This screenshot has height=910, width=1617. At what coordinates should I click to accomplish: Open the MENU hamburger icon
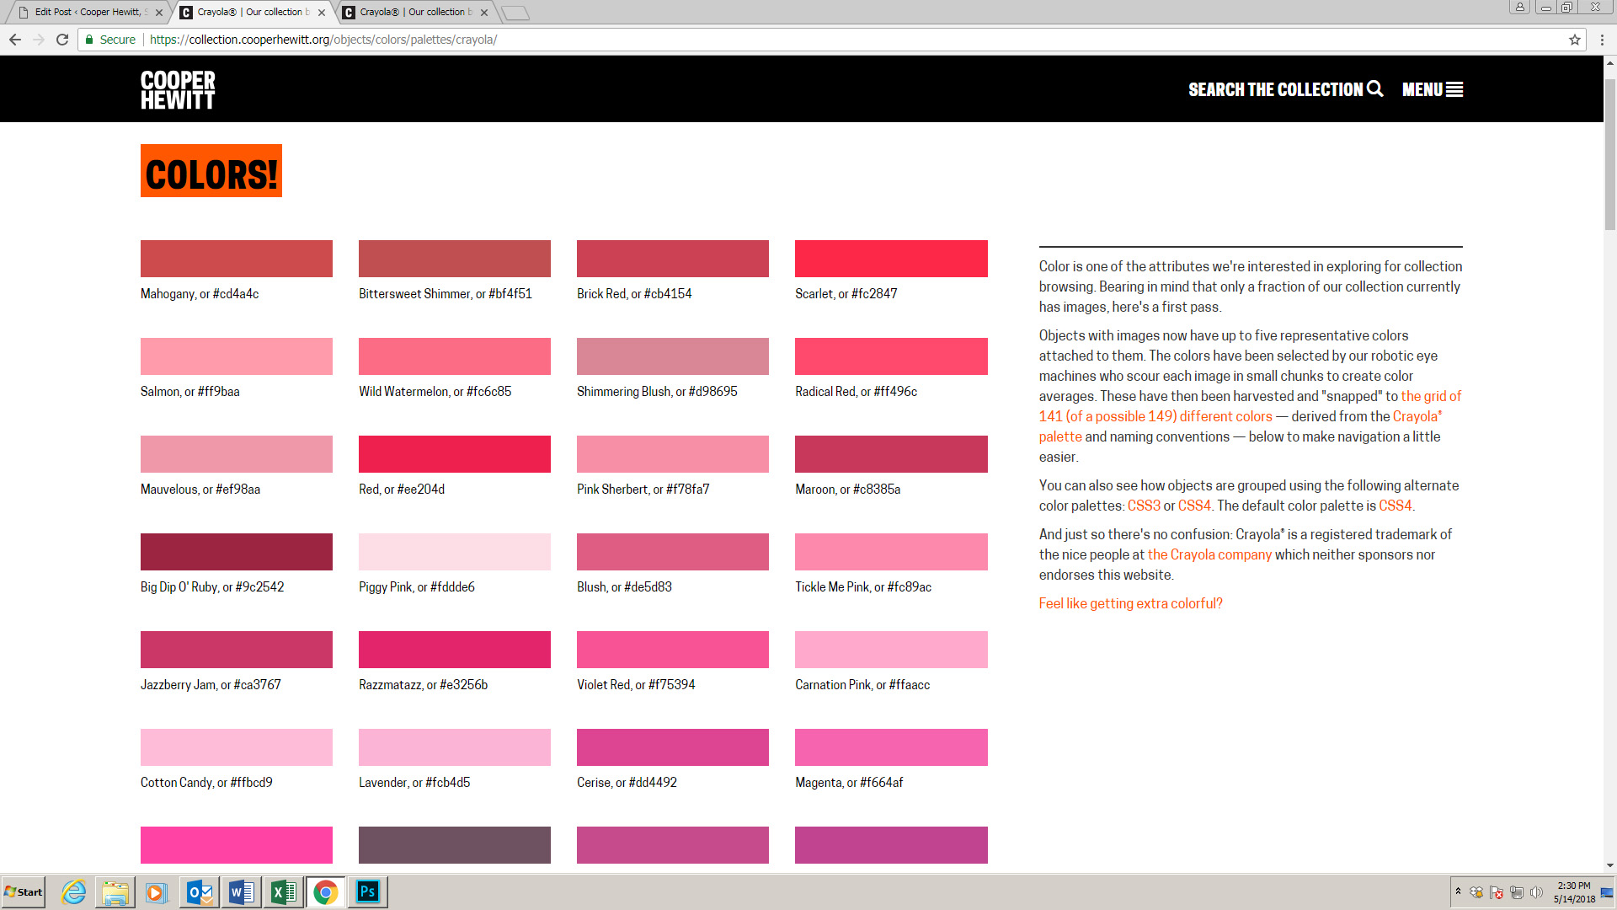1454,89
